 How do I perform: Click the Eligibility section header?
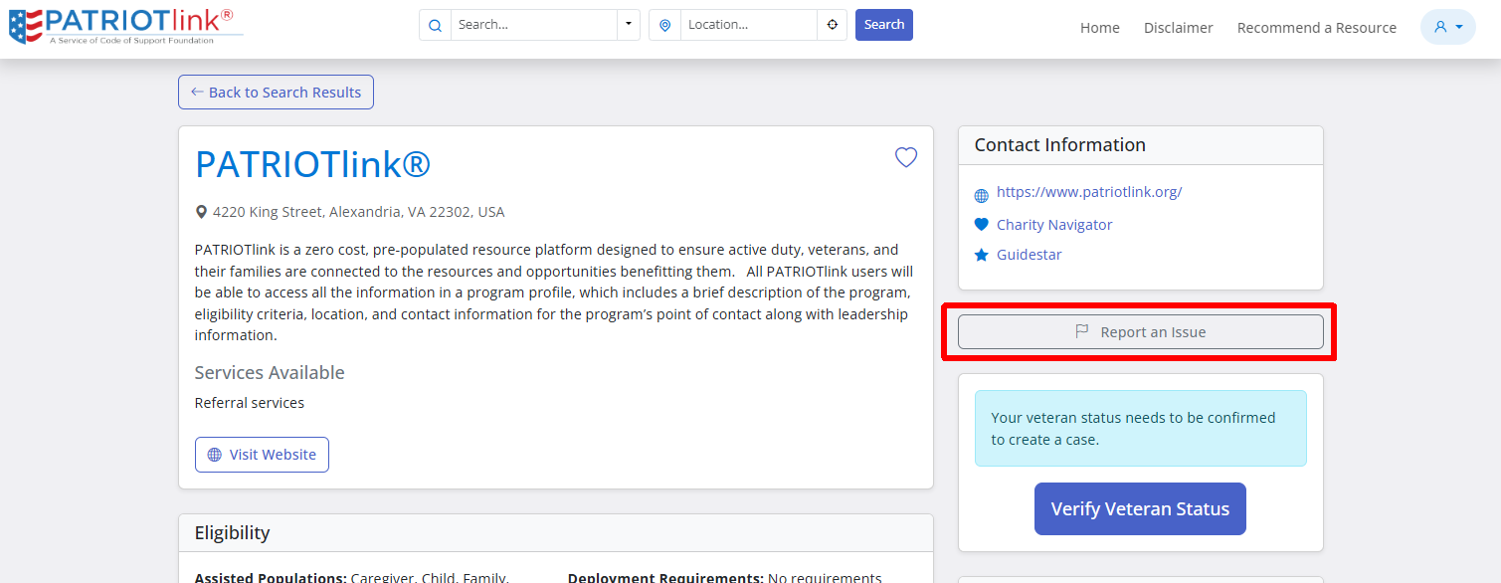coord(556,533)
